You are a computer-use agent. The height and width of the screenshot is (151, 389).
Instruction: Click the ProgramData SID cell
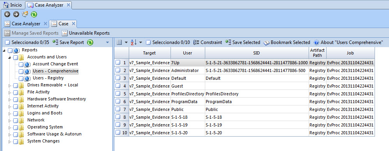coord(257,102)
